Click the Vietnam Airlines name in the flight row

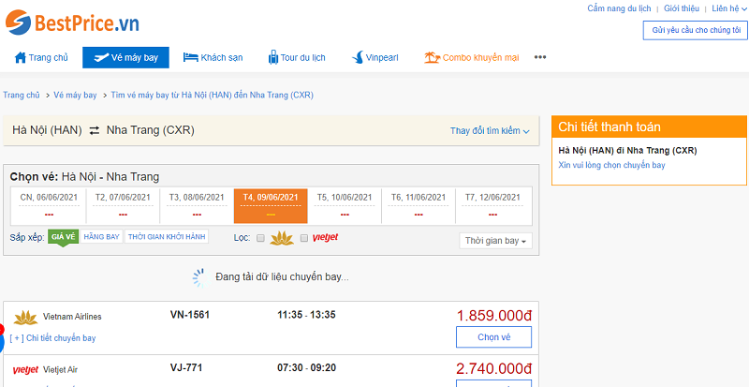(72, 317)
